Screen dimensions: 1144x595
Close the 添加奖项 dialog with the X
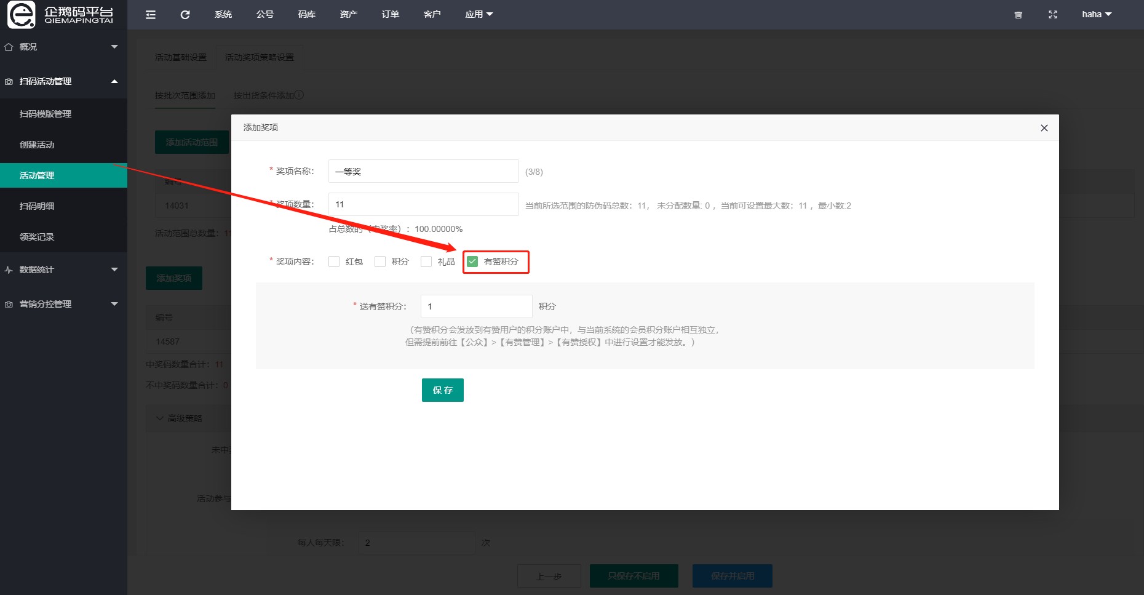1044,128
